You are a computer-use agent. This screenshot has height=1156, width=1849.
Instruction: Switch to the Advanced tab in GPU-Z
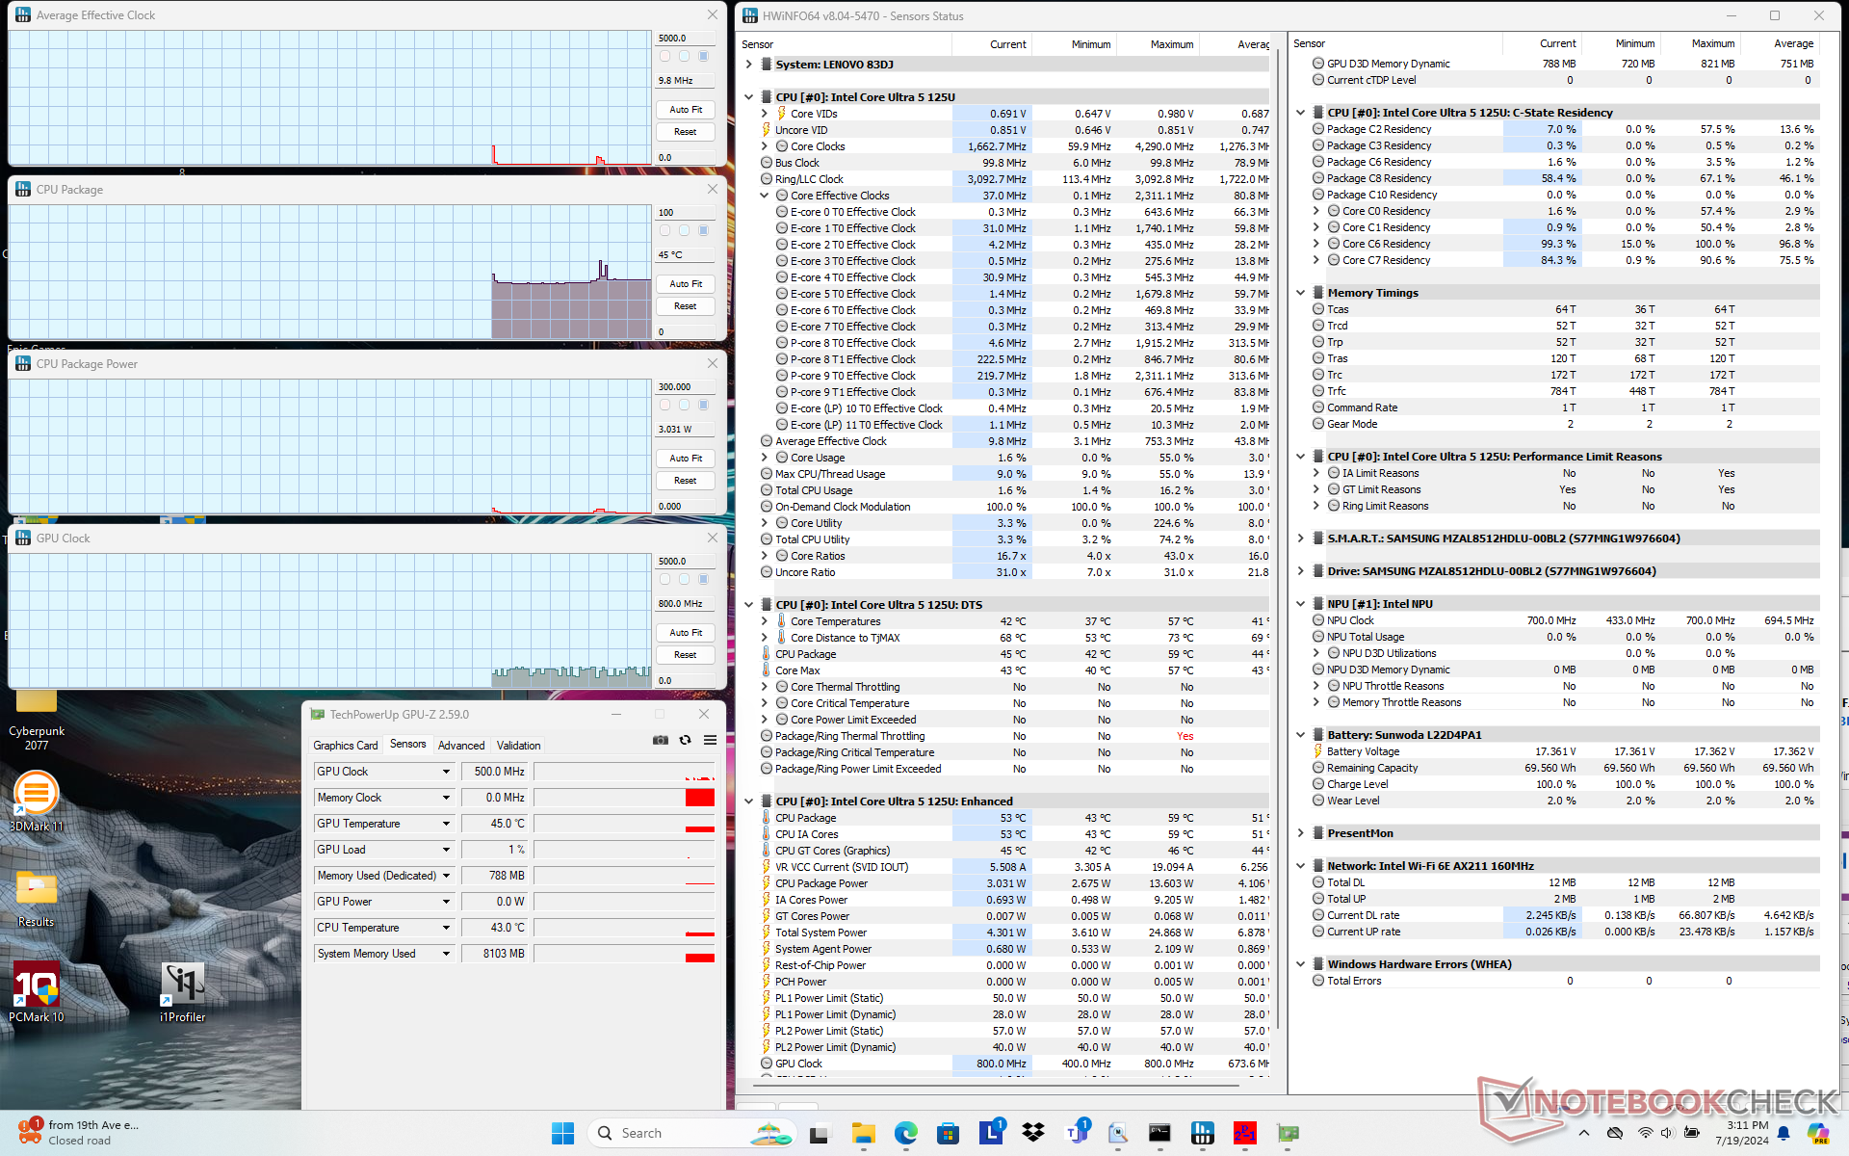tap(461, 746)
